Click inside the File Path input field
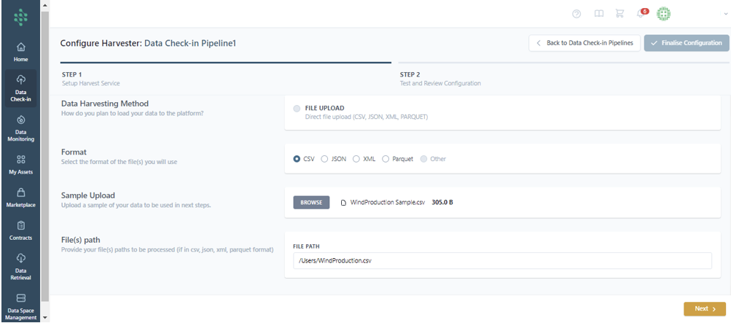Viewport: 731px width, 323px height. point(501,260)
